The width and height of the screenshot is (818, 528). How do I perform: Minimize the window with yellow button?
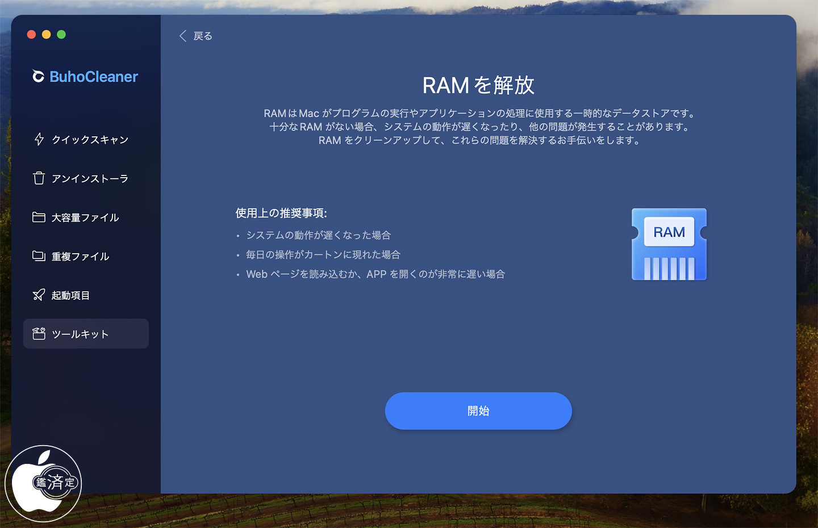(x=46, y=35)
